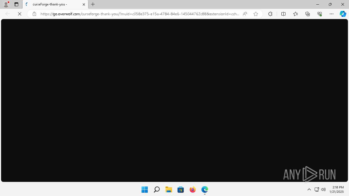
Task: Open the Windows Start menu
Action: tap(145, 189)
